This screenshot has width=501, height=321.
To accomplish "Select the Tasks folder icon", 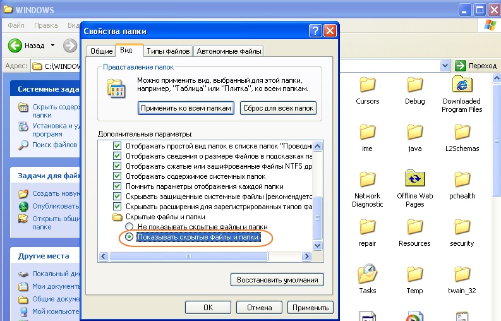I will [x=368, y=274].
